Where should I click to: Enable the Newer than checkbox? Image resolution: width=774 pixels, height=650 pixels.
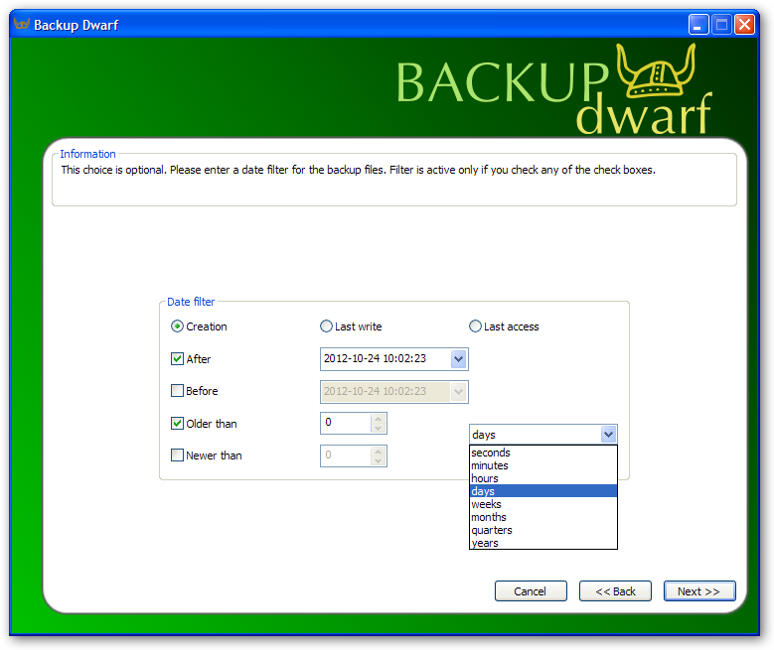(x=177, y=455)
